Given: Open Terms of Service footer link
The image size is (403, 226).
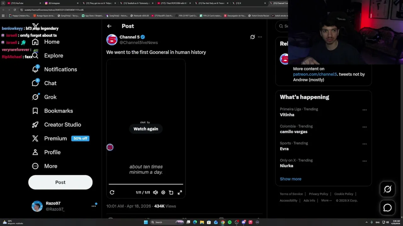Looking at the screenshot, I should coord(291,194).
